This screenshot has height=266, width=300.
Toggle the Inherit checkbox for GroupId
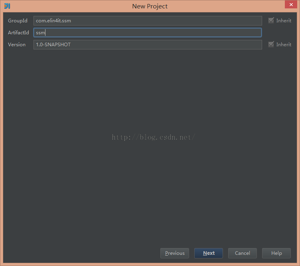point(271,20)
